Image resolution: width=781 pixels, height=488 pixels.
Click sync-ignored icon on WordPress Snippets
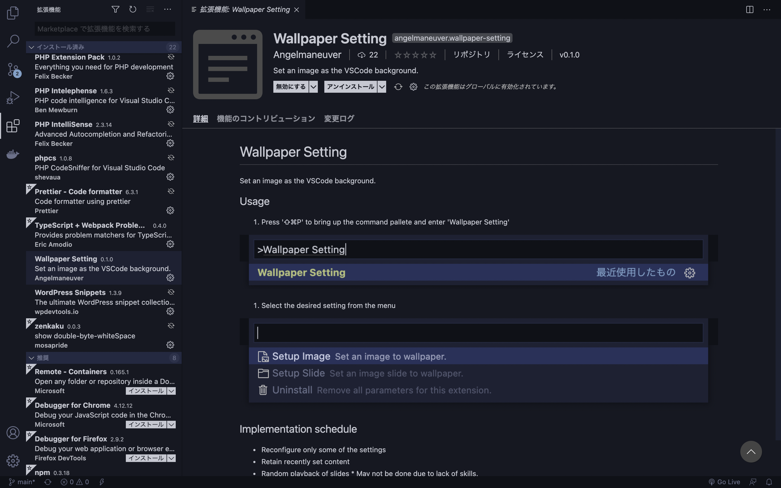tap(171, 292)
